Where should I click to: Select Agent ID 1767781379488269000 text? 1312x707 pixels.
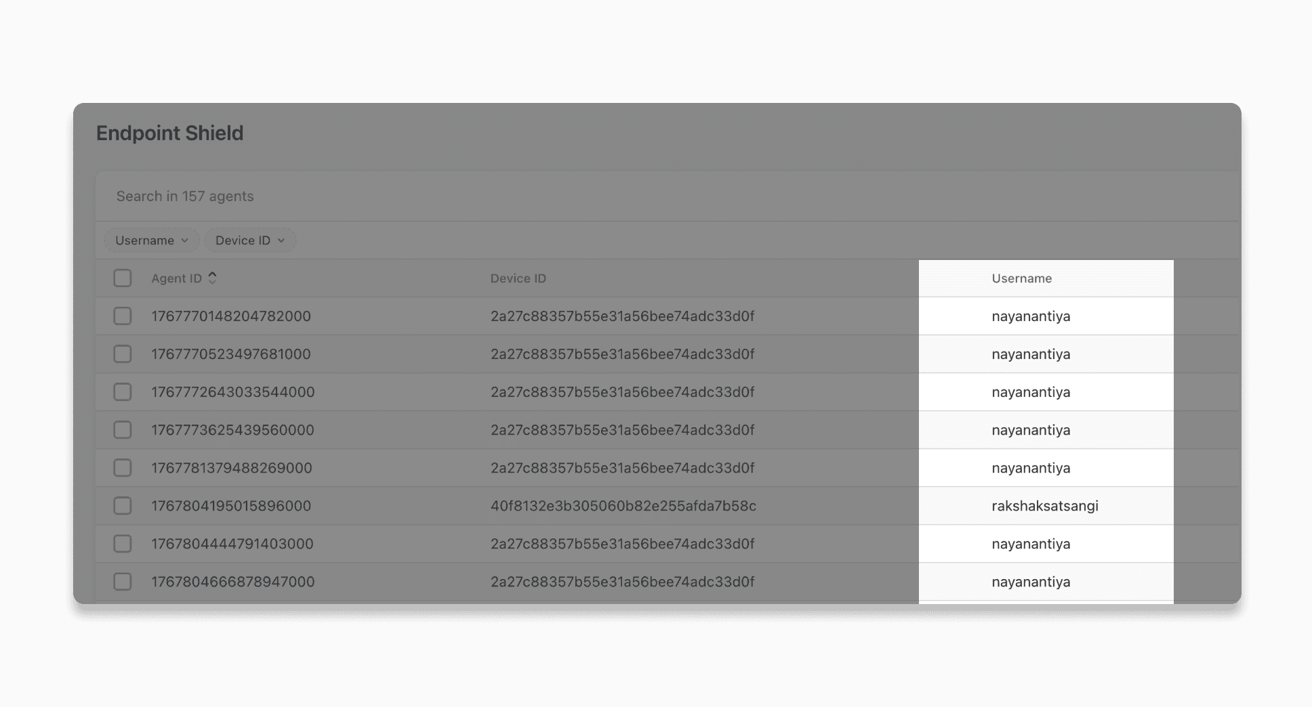[232, 468]
